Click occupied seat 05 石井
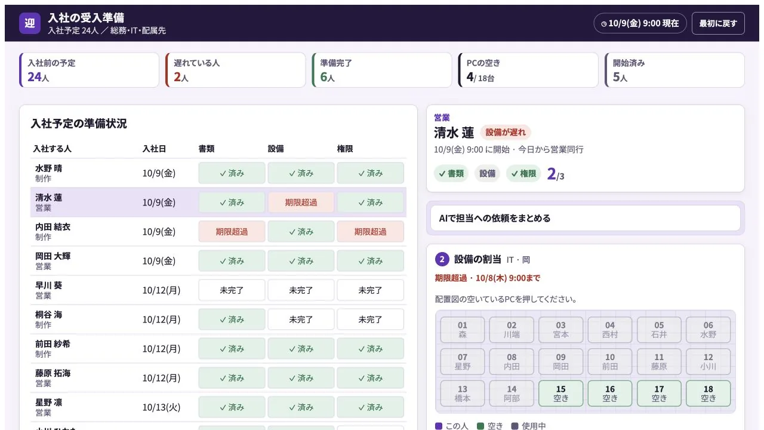The width and height of the screenshot is (764, 430). point(659,330)
